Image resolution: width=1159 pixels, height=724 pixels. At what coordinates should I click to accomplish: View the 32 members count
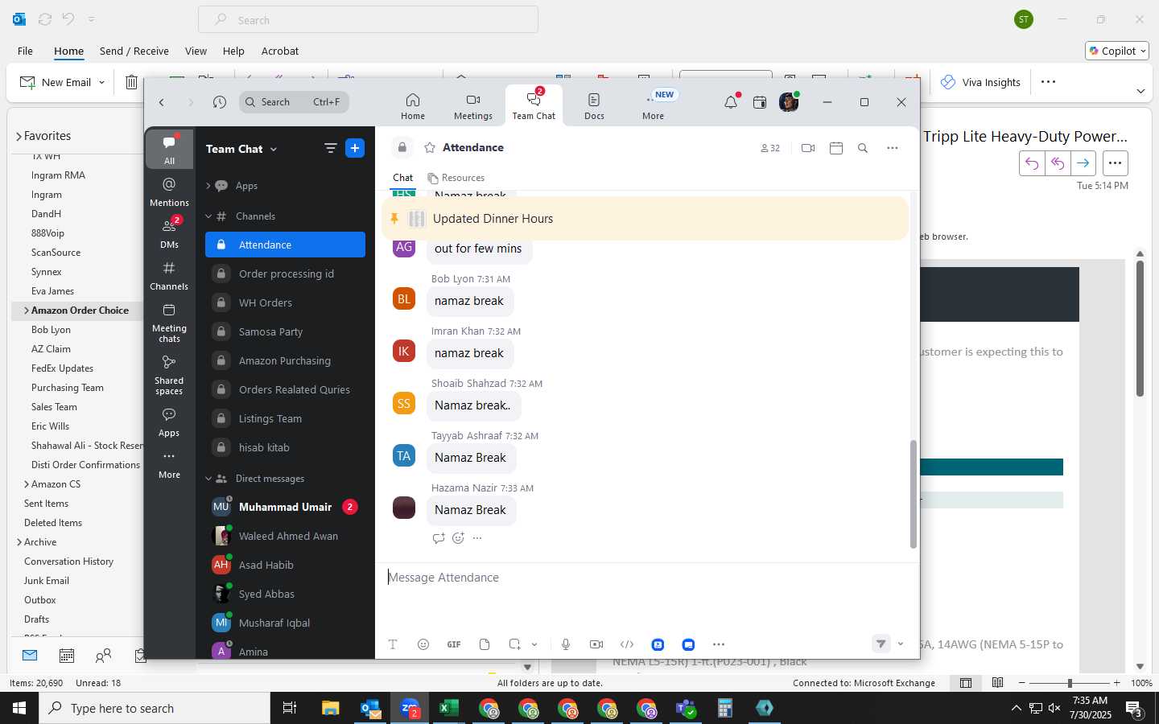pyautogui.click(x=770, y=148)
